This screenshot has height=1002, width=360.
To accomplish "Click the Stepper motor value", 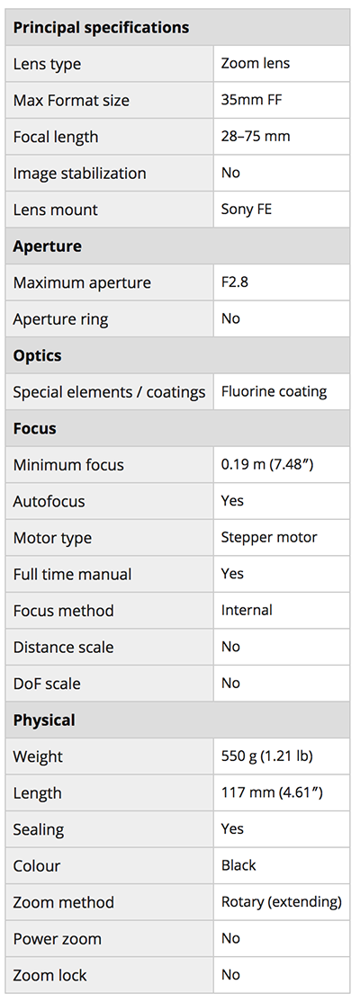I will (269, 537).
